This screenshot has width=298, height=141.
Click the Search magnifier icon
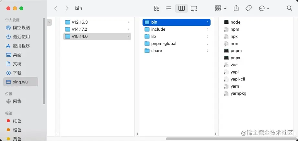tap(289, 8)
